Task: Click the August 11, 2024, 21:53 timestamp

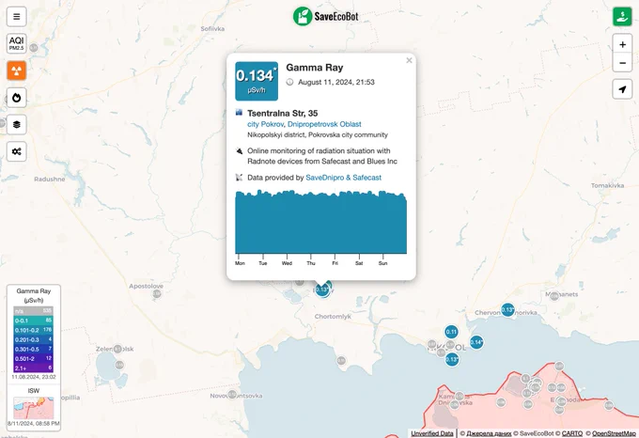Action: click(336, 82)
